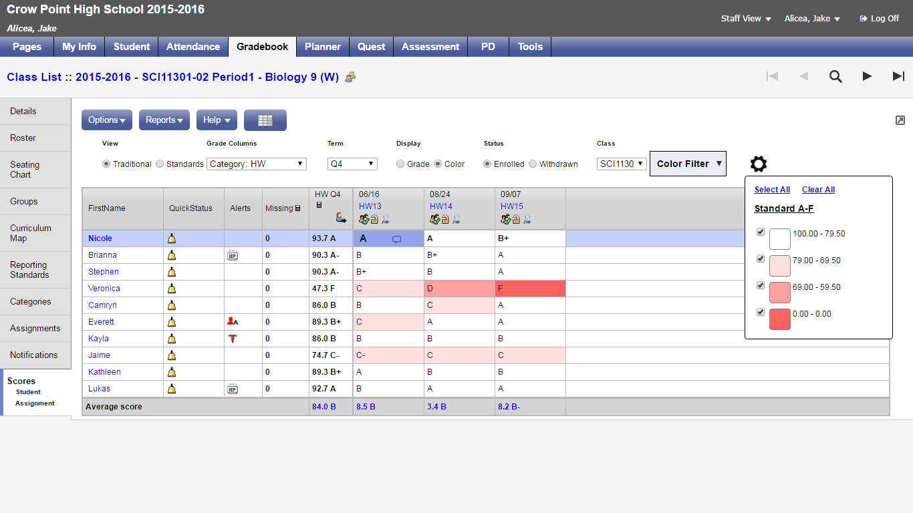Open the Student tab
Image resolution: width=913 pixels, height=513 pixels.
(132, 47)
